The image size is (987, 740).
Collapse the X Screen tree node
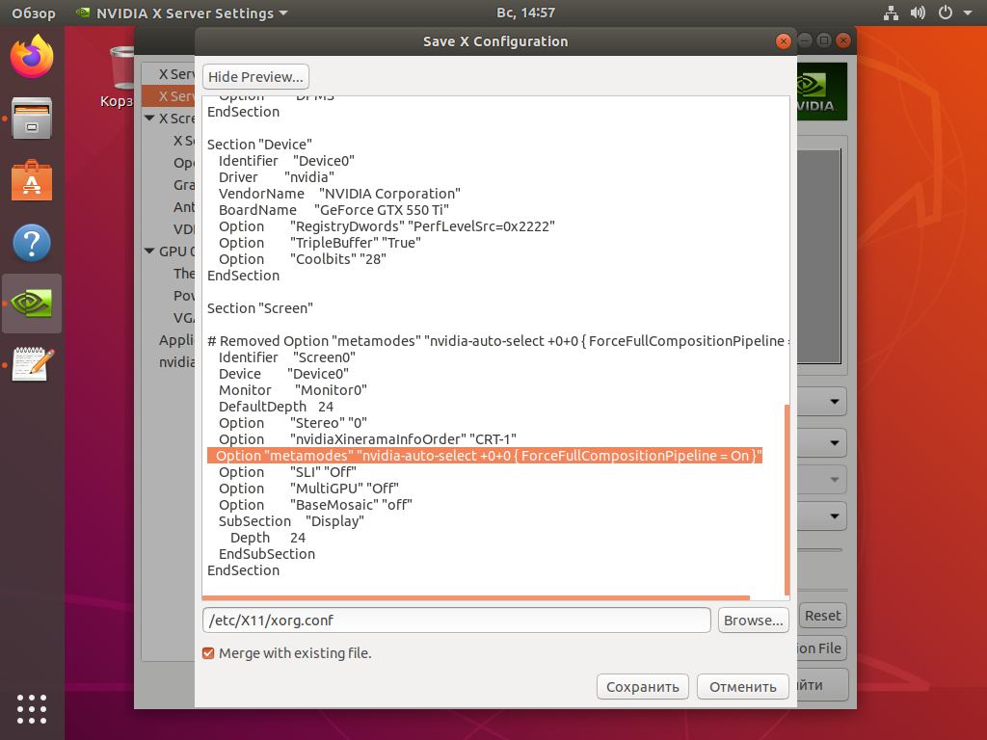pyautogui.click(x=149, y=119)
